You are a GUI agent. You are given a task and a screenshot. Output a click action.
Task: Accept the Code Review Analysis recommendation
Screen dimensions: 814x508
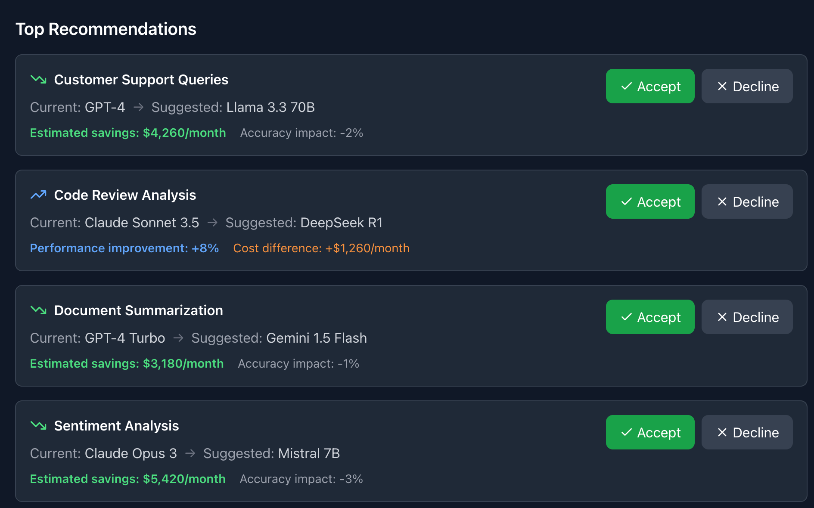pos(650,201)
